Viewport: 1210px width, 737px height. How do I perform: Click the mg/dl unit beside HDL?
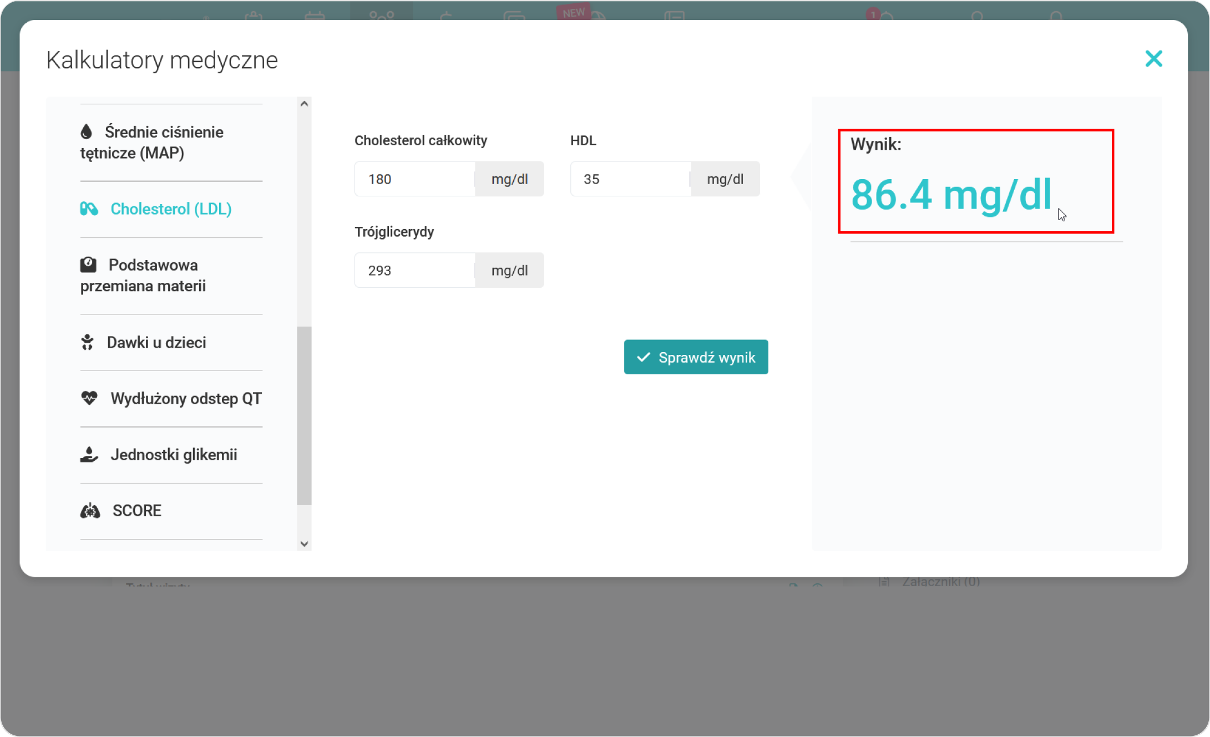725,179
